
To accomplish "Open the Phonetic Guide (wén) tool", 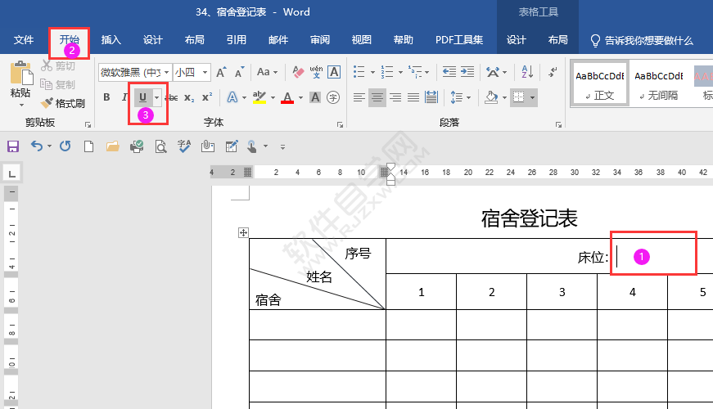I will pos(316,72).
